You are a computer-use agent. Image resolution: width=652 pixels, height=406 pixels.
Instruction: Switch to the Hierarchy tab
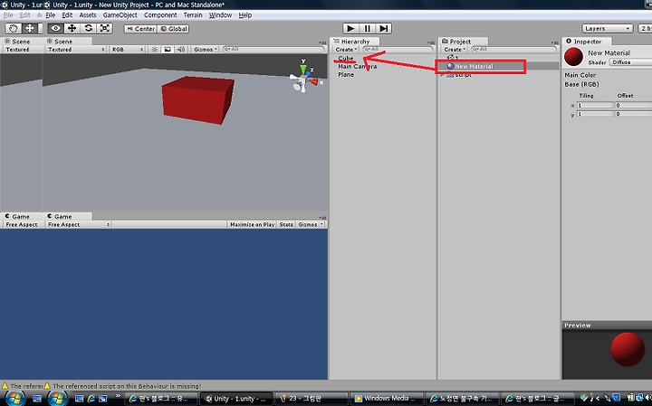[x=355, y=41]
